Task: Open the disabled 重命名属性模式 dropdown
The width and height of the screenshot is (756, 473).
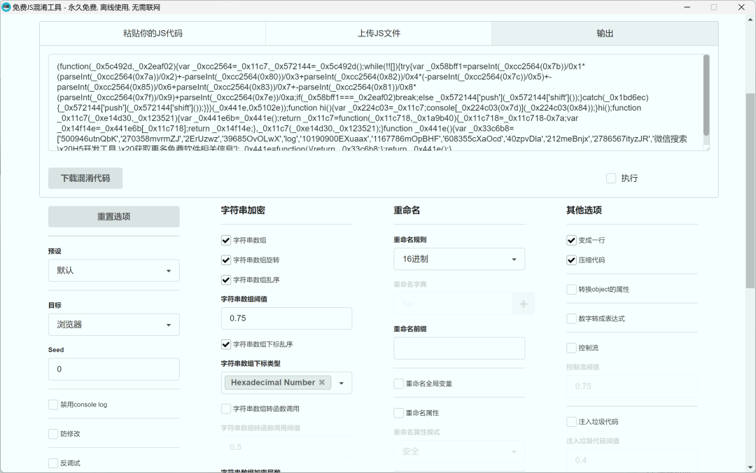Action: (459, 451)
